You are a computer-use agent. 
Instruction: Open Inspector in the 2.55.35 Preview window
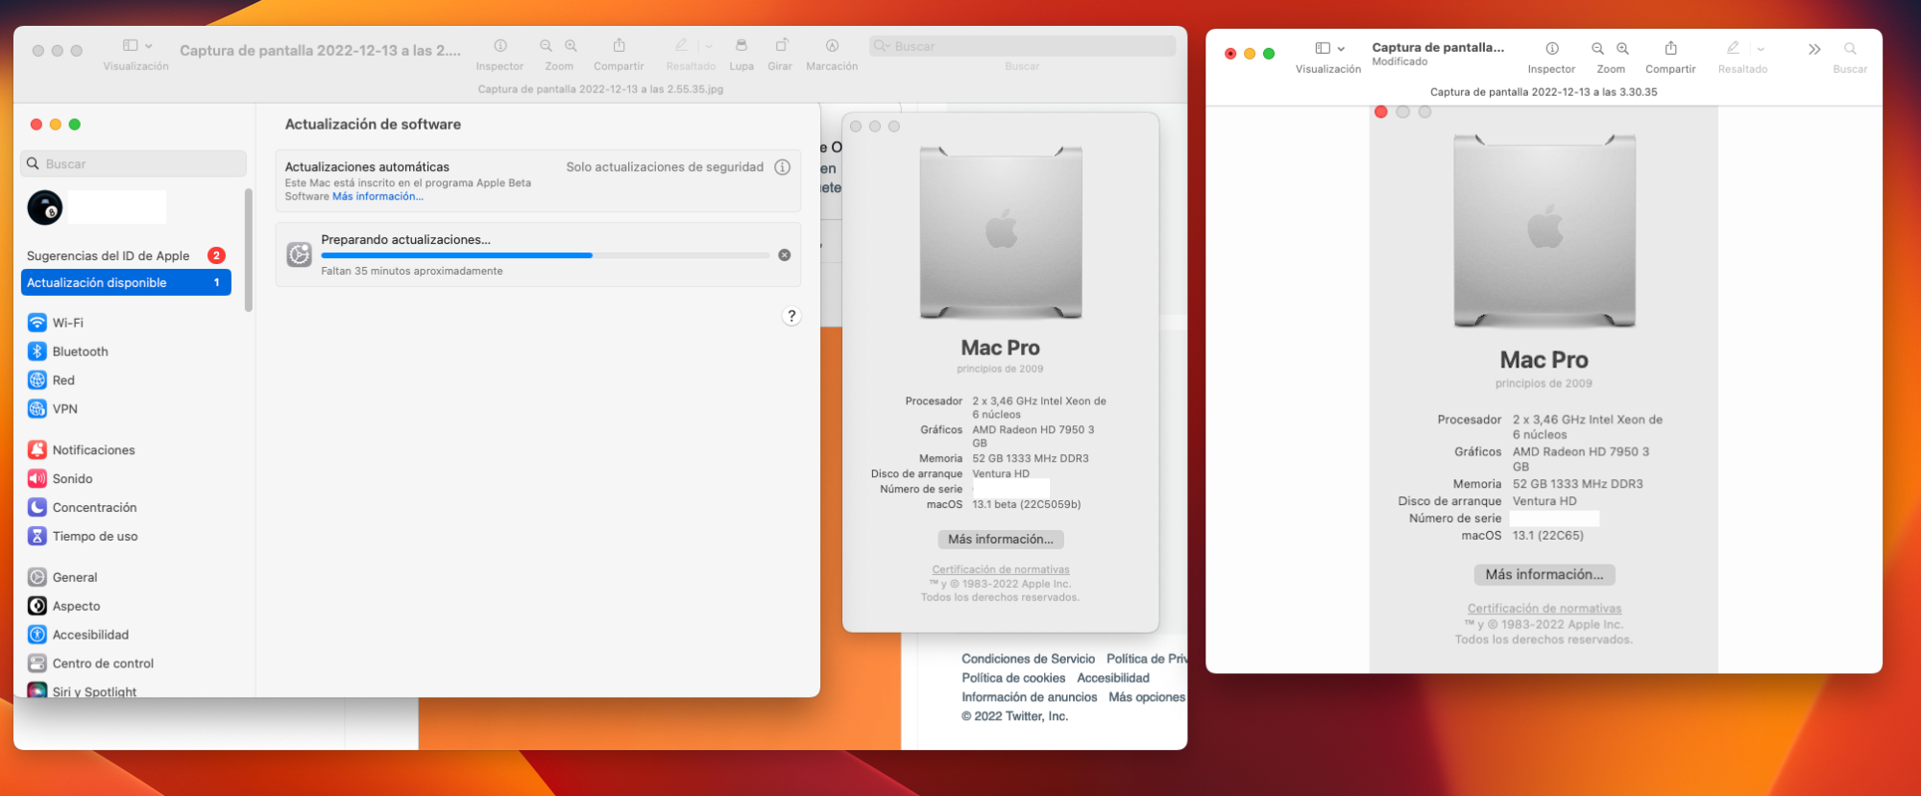500,45
